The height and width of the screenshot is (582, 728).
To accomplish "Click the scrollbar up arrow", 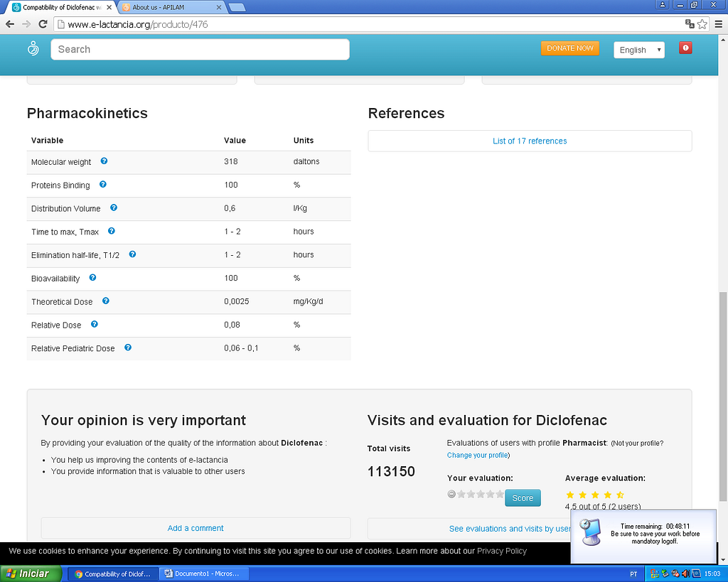I will (x=723, y=40).
